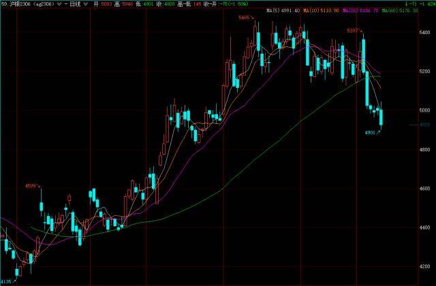Click the 4599 price annotation
This screenshot has height=286, width=436.
pos(31,185)
